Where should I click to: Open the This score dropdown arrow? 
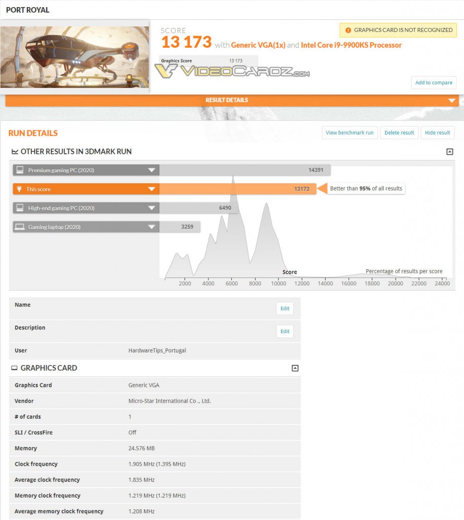pyautogui.click(x=151, y=189)
